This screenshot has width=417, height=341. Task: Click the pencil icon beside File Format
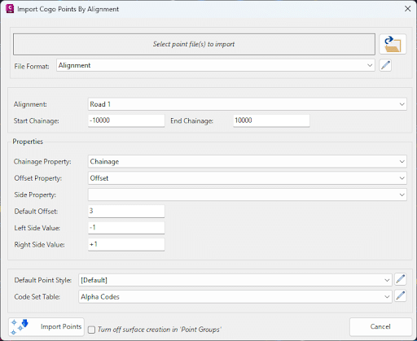tap(385, 65)
